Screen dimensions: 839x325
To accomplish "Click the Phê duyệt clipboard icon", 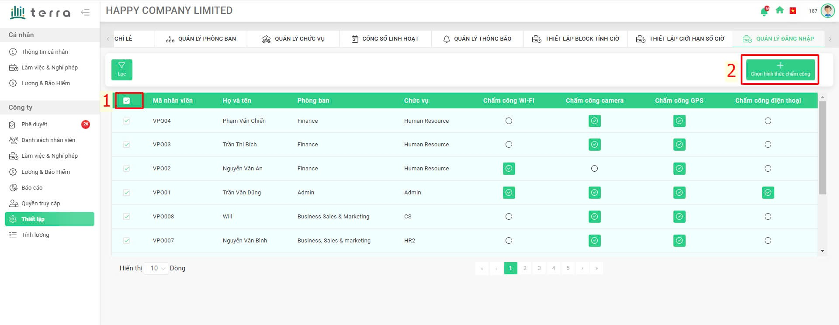I will 13,124.
